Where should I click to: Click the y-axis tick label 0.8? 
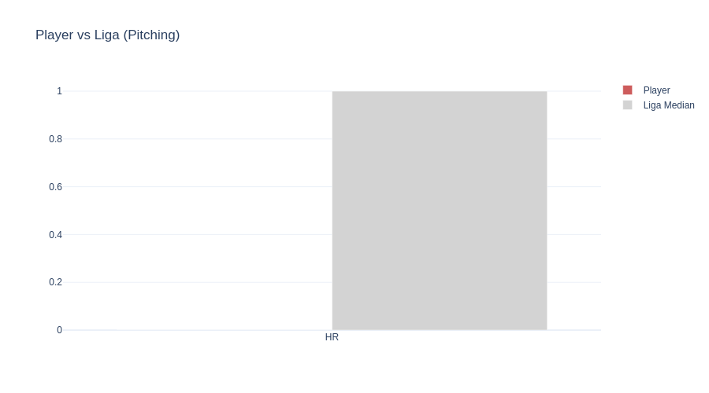pos(55,139)
